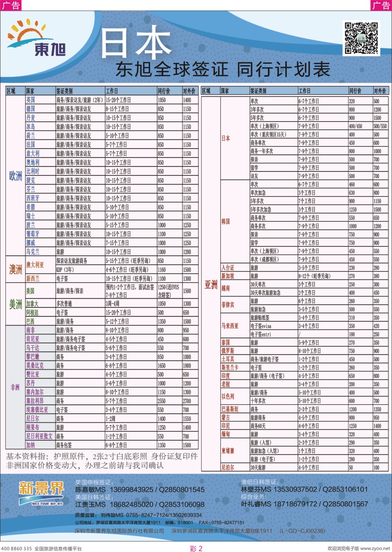Click the 莫桑比克 country cell
The width and height of the screenshot is (392, 552).
(x=40, y=366)
